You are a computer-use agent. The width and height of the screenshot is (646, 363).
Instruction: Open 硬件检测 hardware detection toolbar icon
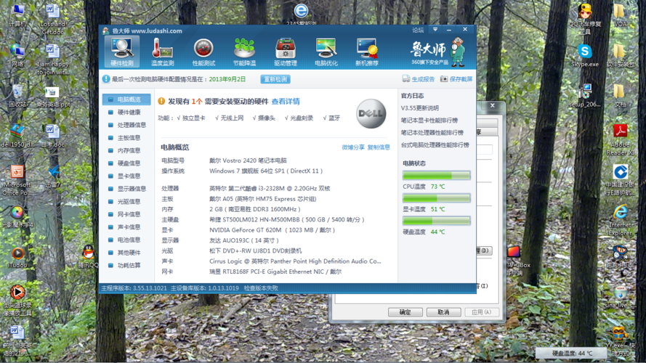click(x=121, y=51)
